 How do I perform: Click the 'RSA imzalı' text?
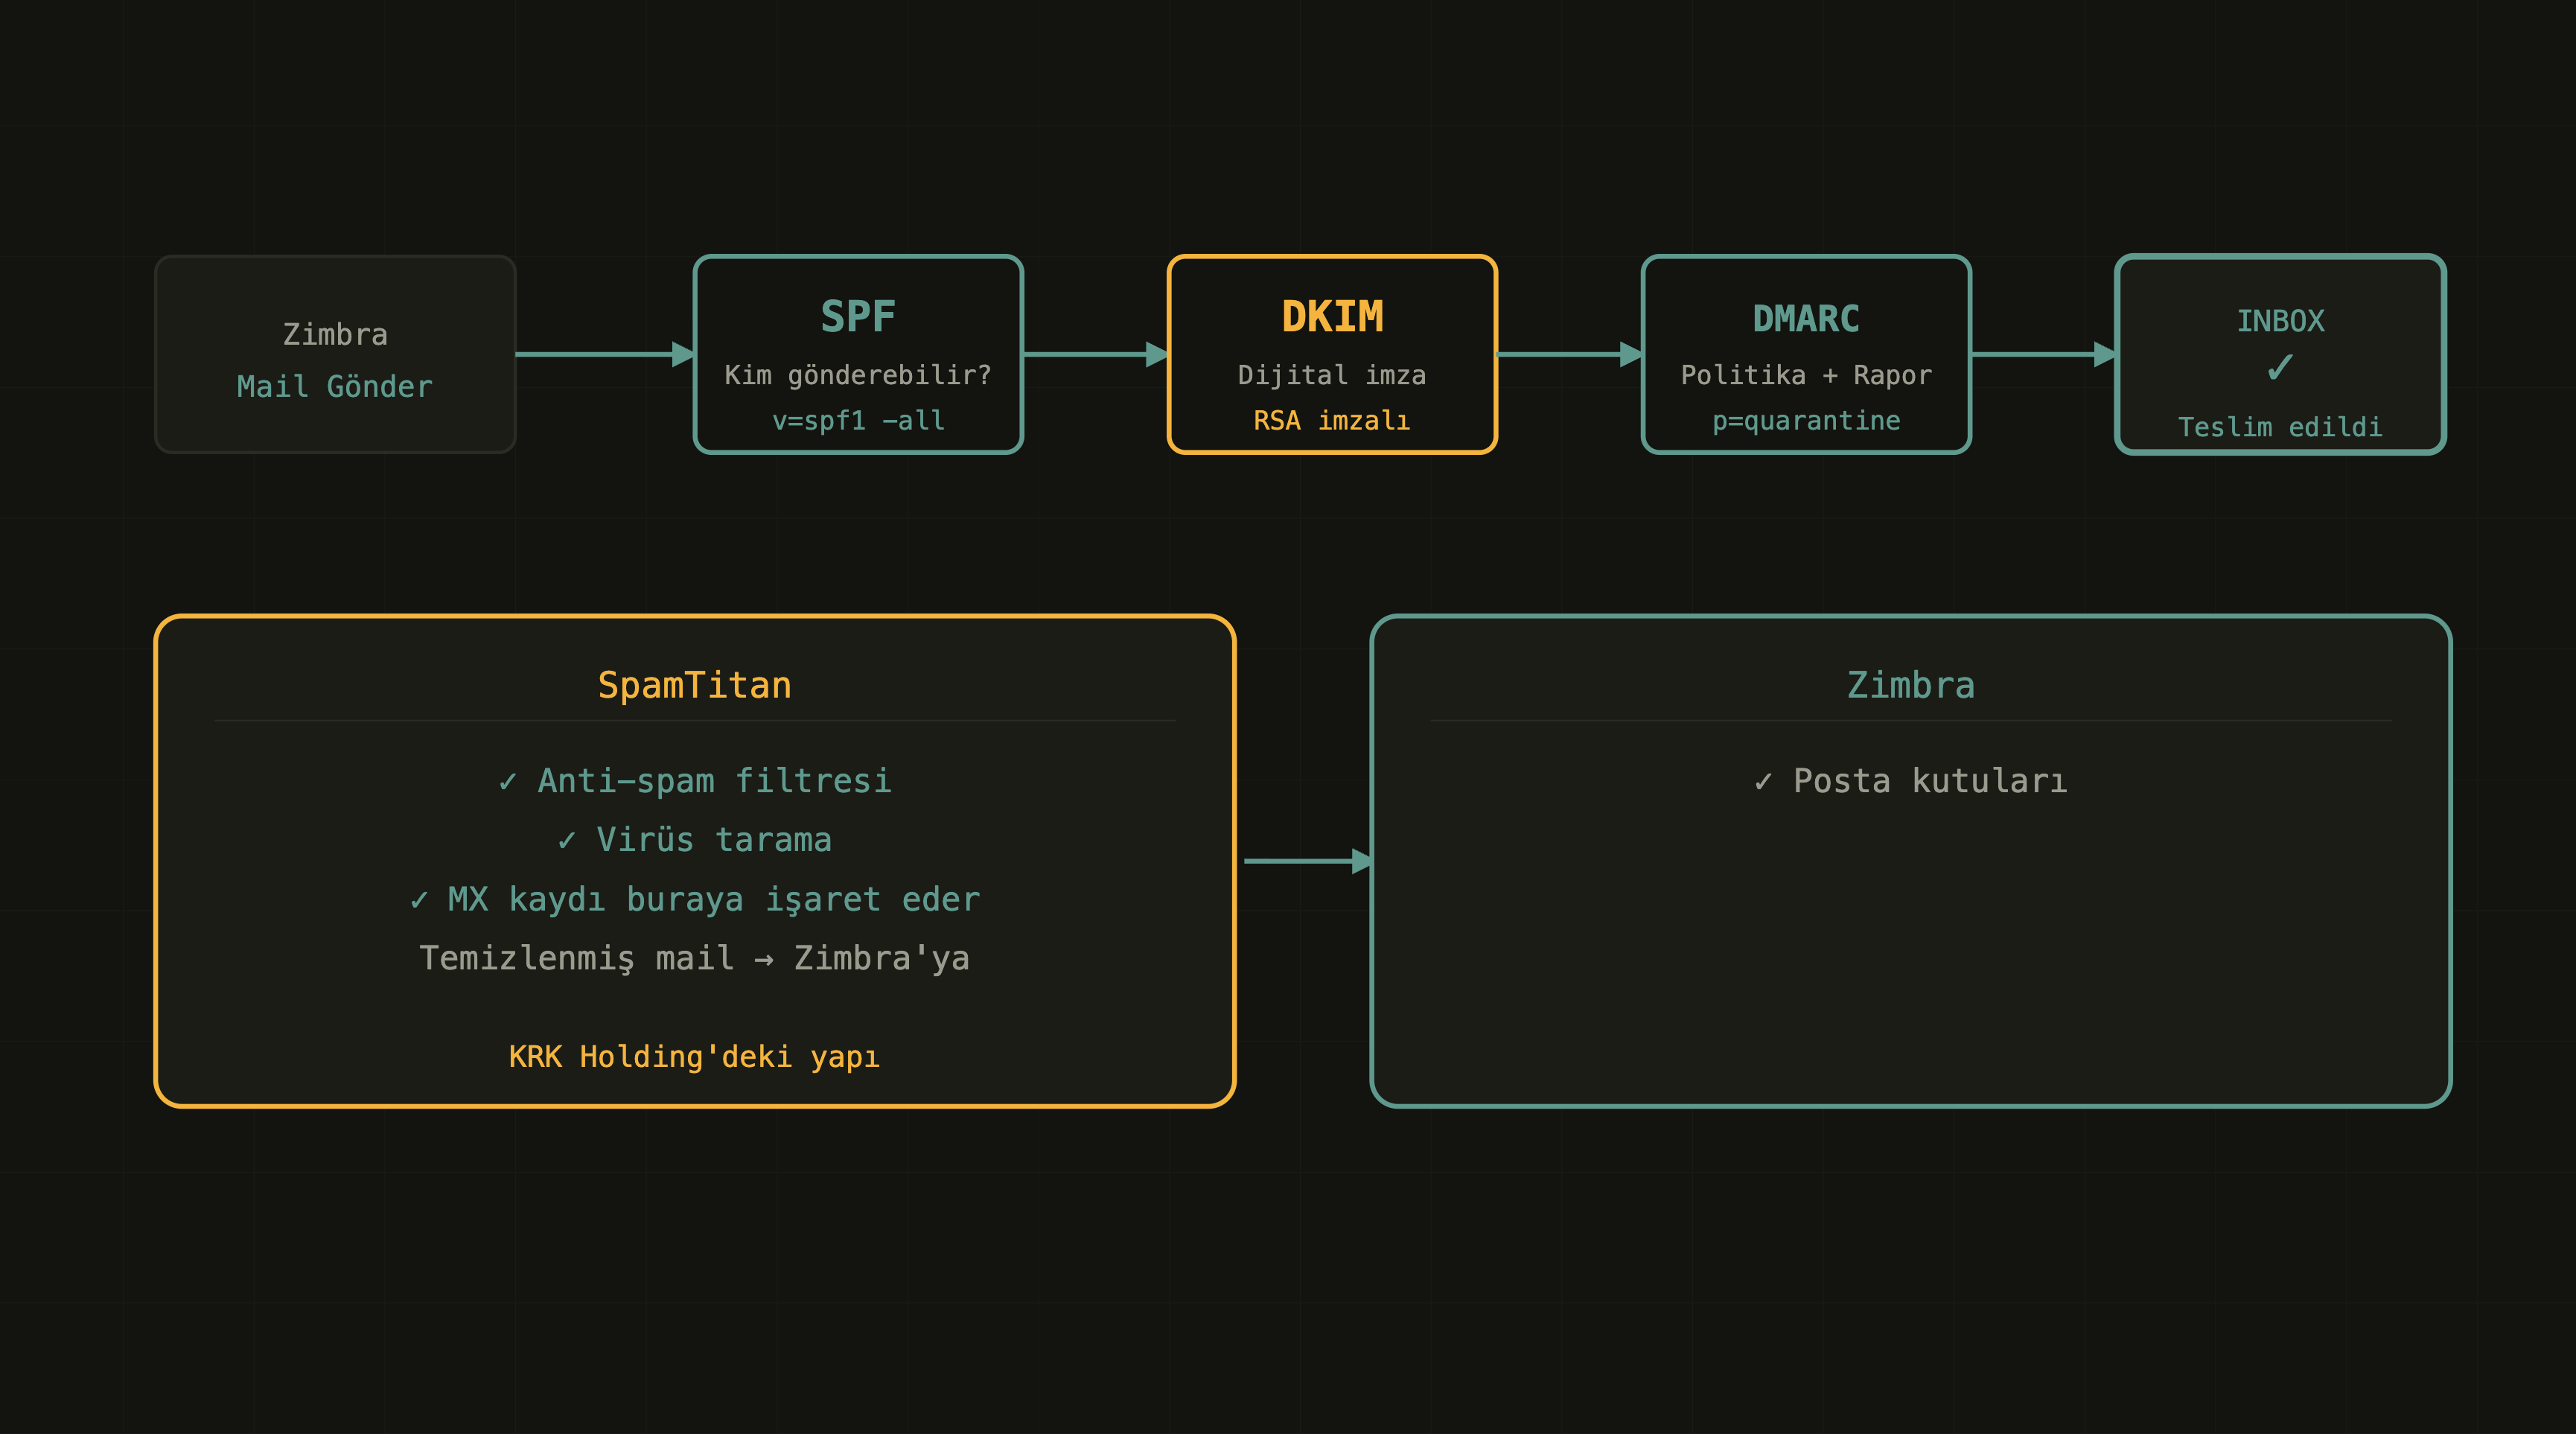click(x=1332, y=420)
